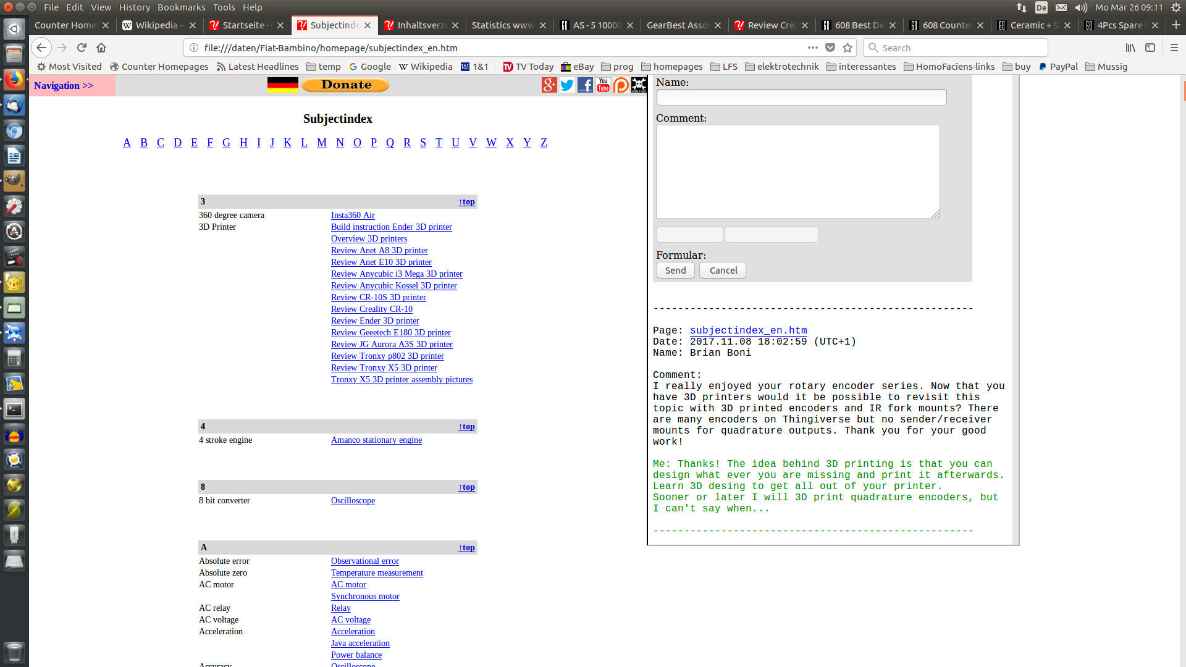Open the homepages bookmark folder
The image size is (1186, 667).
click(671, 67)
